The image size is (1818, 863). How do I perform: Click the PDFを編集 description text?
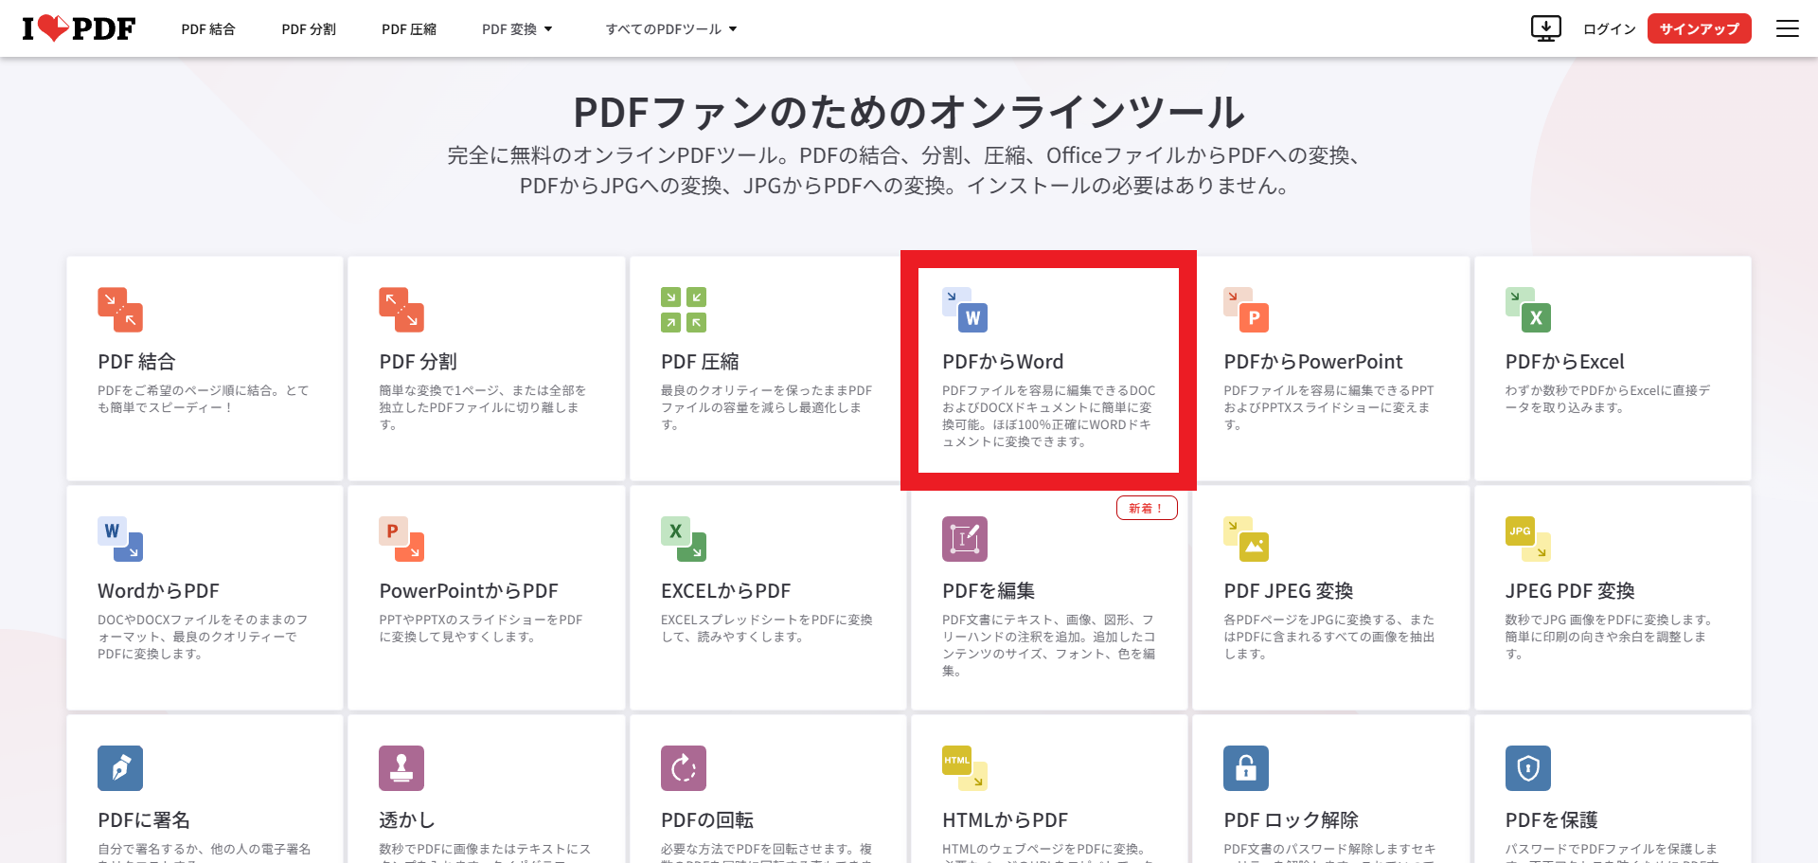pos(1048,645)
